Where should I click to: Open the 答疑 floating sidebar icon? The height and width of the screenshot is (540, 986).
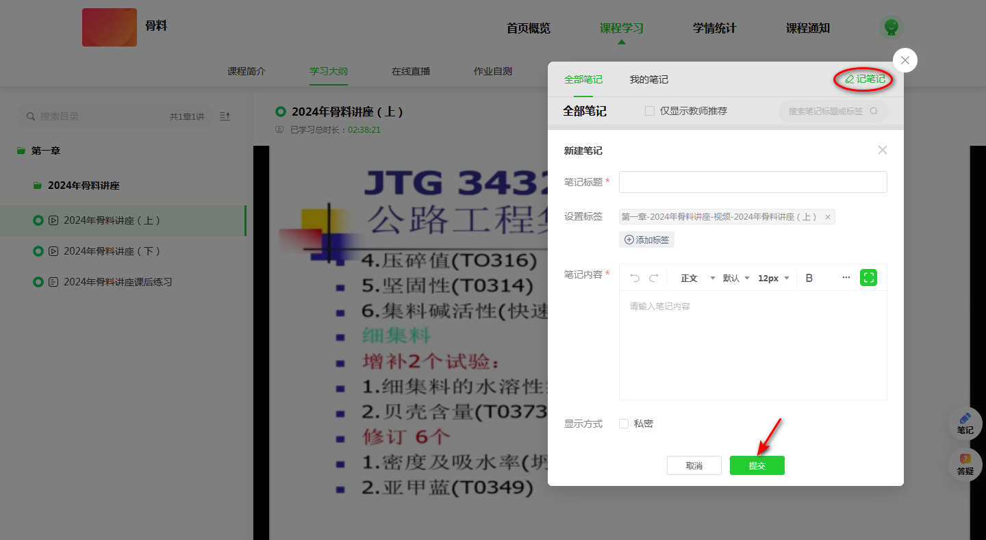[965, 464]
